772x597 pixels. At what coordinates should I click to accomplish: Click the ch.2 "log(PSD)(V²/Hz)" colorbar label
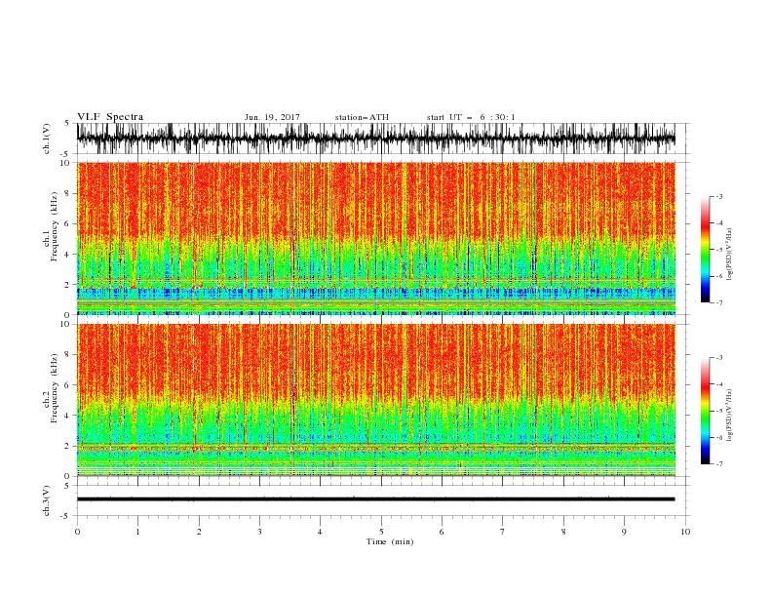click(730, 415)
